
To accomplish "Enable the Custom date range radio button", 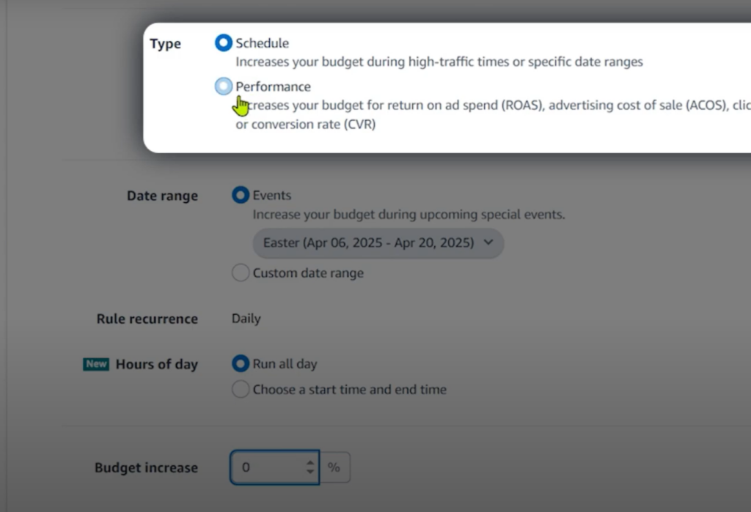I will click(x=240, y=273).
